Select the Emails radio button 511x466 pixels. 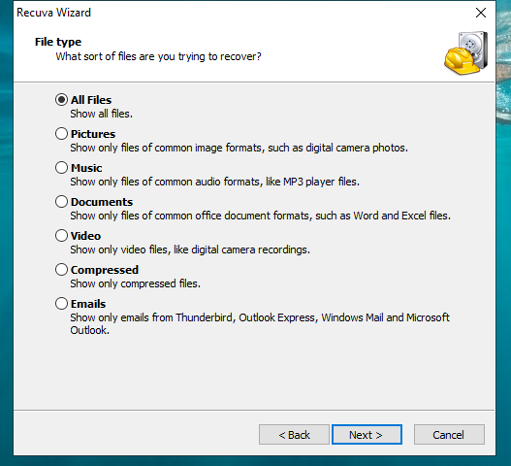click(61, 304)
